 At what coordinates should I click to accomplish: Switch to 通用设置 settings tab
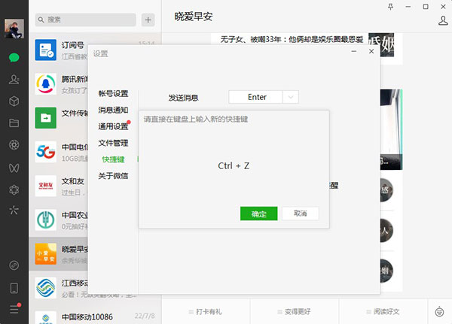coord(113,127)
